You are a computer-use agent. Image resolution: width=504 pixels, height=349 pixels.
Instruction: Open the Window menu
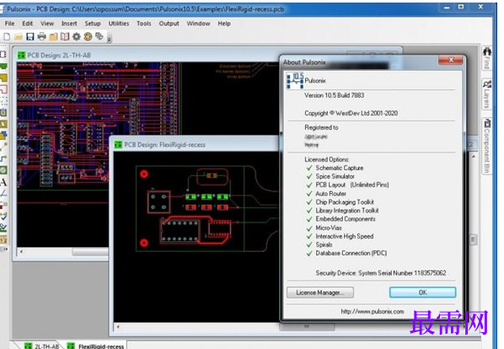pyautogui.click(x=198, y=24)
